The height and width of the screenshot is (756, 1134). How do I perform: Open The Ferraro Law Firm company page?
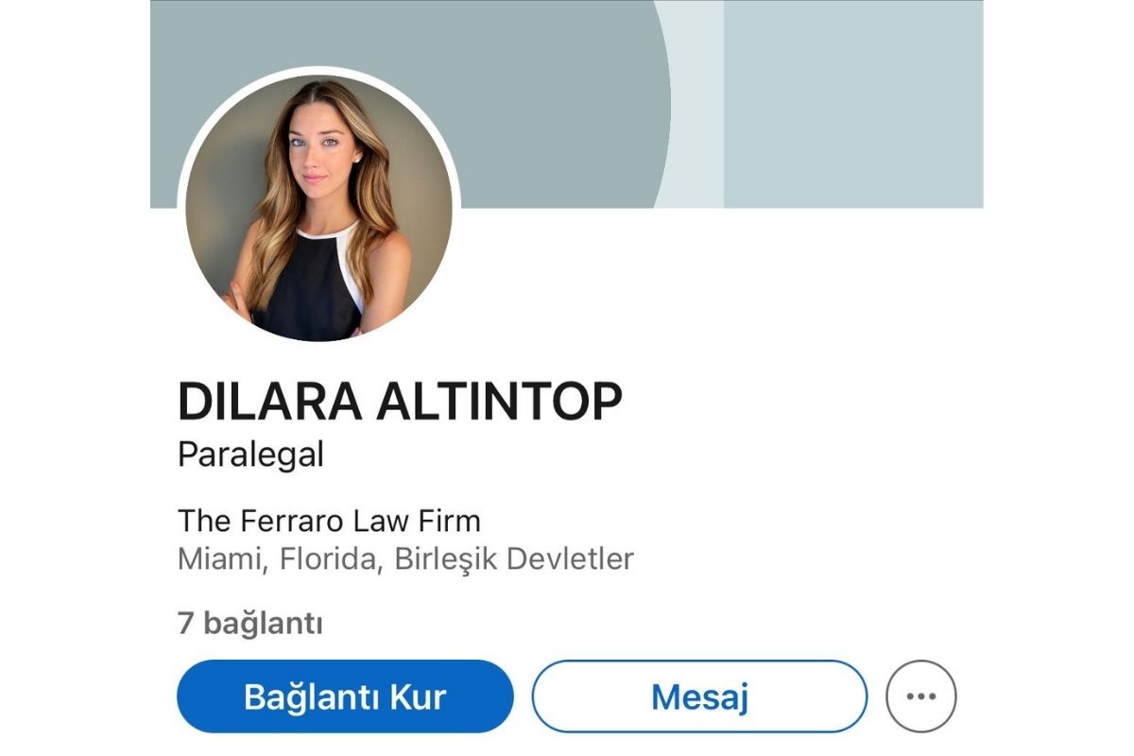coord(329,521)
